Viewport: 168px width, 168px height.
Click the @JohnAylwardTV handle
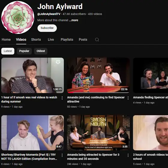pos(49,14)
